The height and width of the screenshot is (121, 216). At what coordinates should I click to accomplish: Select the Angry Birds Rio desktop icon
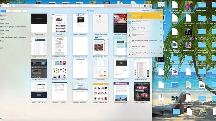point(188,45)
